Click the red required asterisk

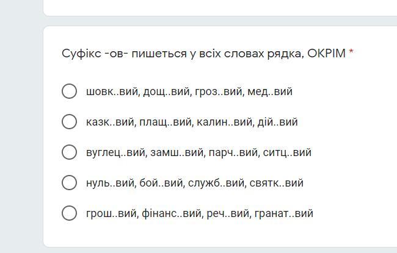pos(351,53)
